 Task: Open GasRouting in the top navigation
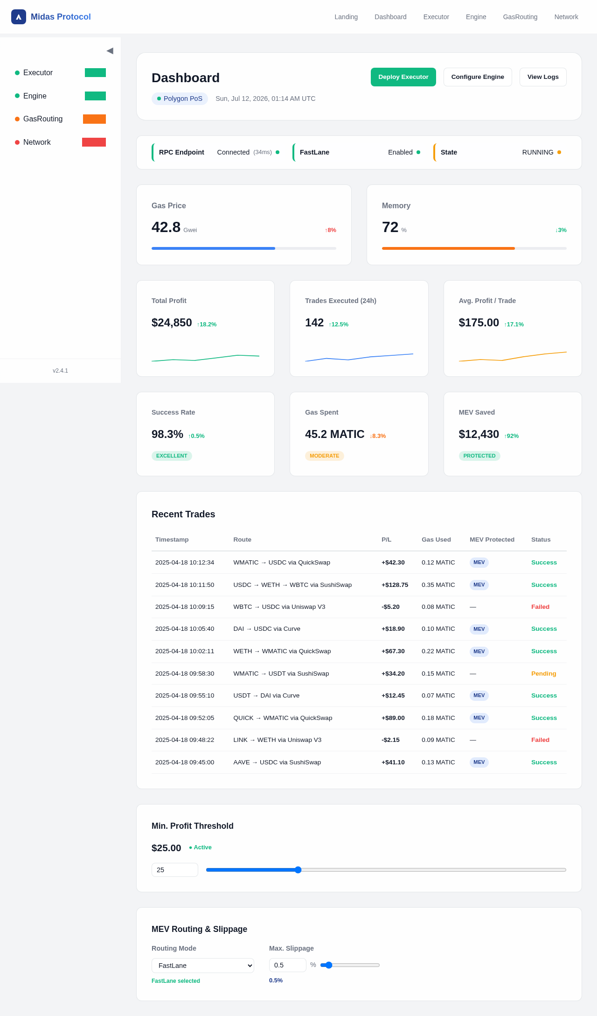tap(520, 17)
